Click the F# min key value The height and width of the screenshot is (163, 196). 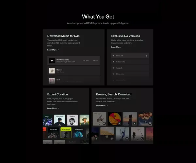[x=95, y=61]
